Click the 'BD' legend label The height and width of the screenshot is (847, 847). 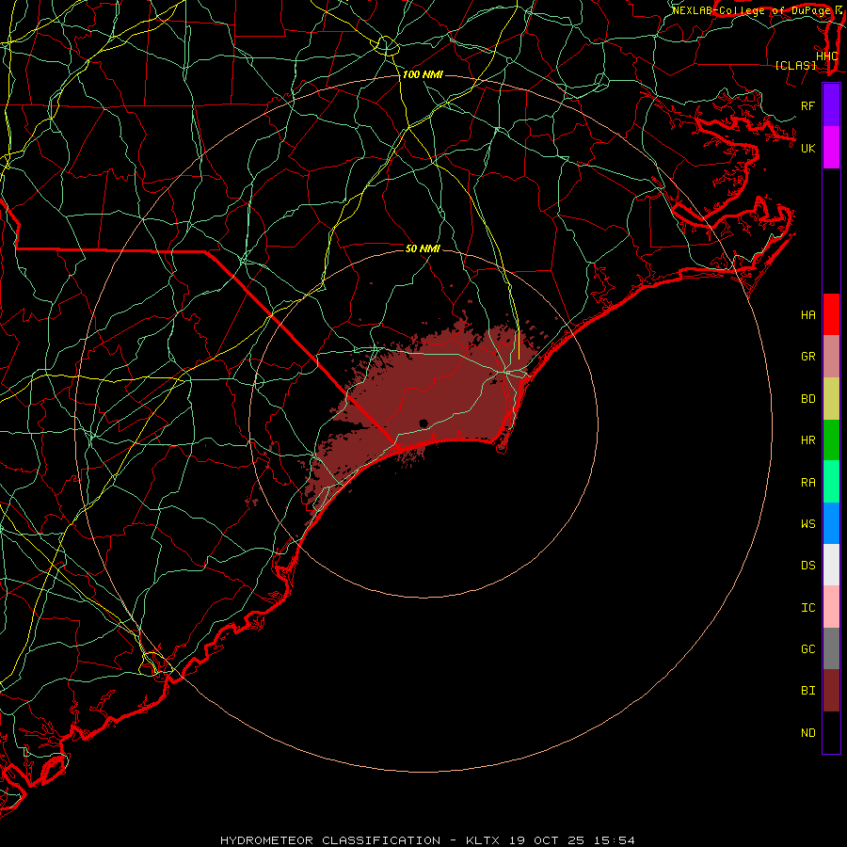point(808,399)
